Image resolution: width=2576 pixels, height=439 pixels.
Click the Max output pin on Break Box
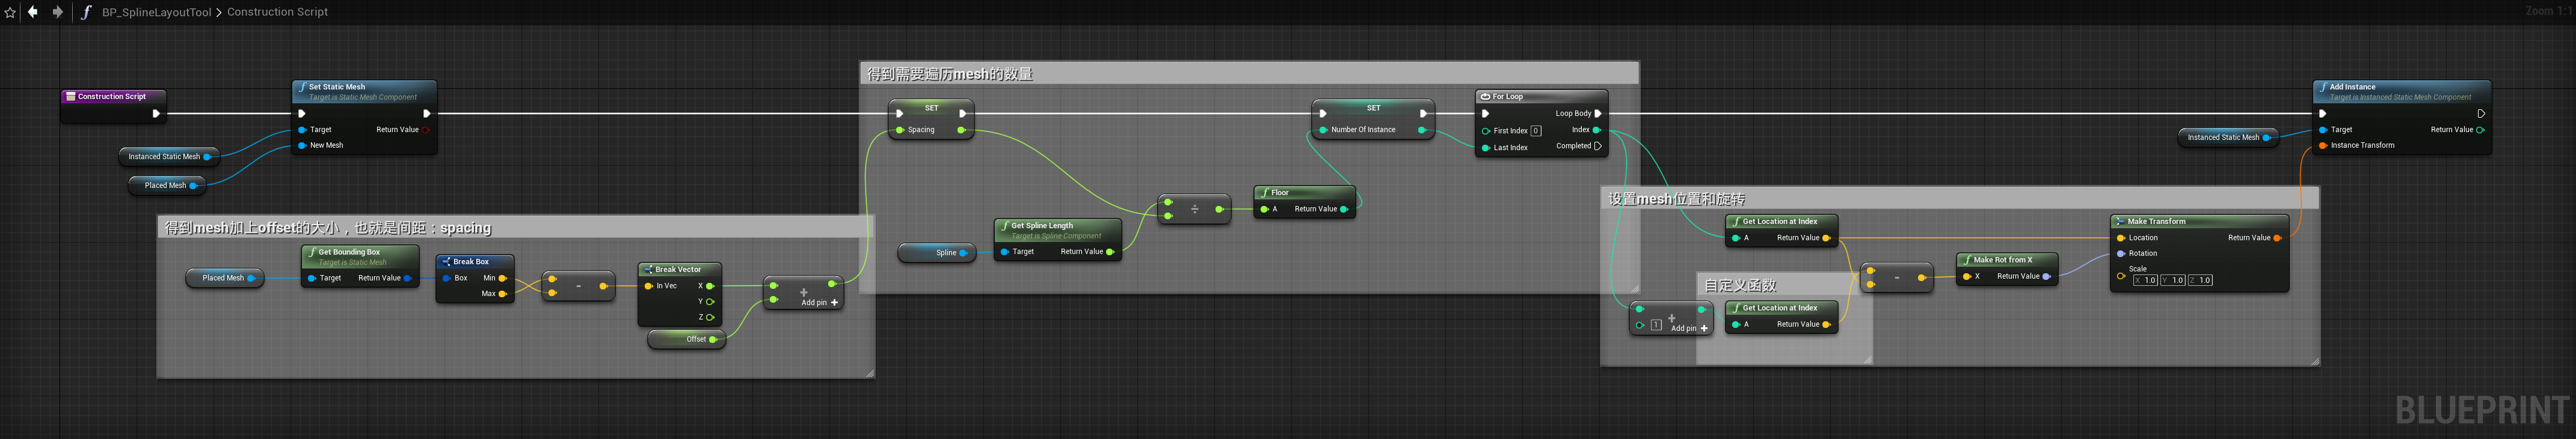point(502,294)
